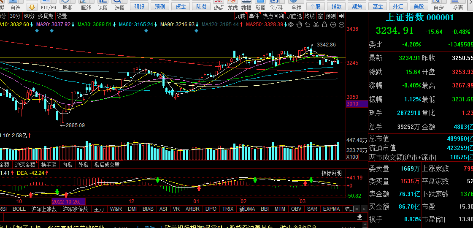
Task: Open the 多周期 multi-period selector
Action: (46, 16)
